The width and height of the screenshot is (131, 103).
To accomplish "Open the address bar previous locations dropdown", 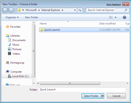I will click(x=75, y=10).
